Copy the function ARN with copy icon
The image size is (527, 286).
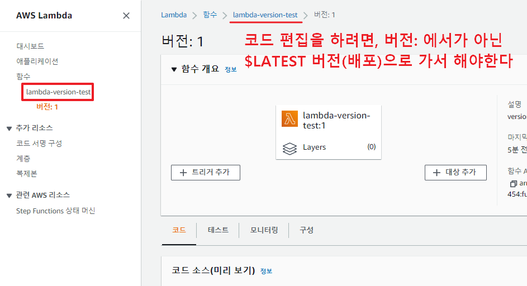[x=513, y=183]
